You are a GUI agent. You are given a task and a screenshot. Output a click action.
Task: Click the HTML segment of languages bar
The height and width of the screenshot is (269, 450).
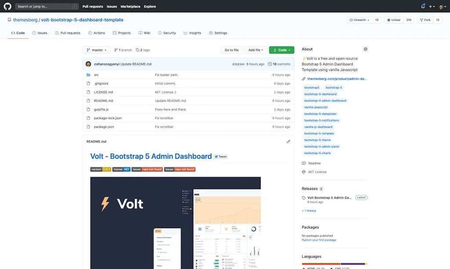coord(321,264)
